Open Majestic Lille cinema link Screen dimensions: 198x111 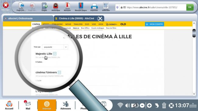click(44, 54)
